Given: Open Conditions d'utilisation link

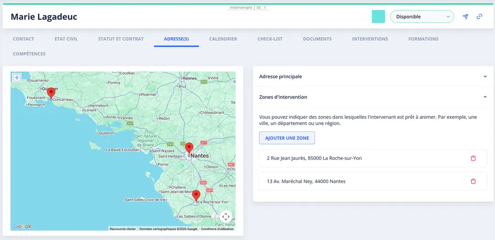Looking at the screenshot, I should 217,229.
